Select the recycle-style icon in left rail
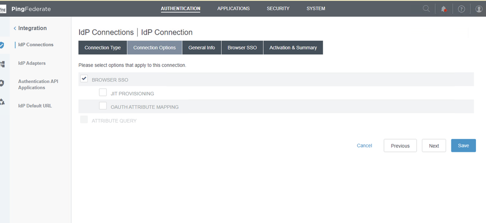Viewport: 486px width, 223px height. (2, 102)
